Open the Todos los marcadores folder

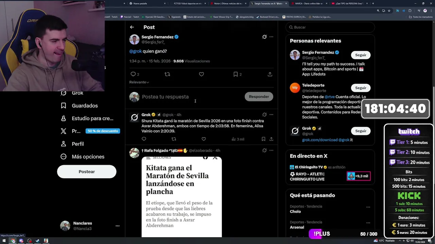(421, 17)
